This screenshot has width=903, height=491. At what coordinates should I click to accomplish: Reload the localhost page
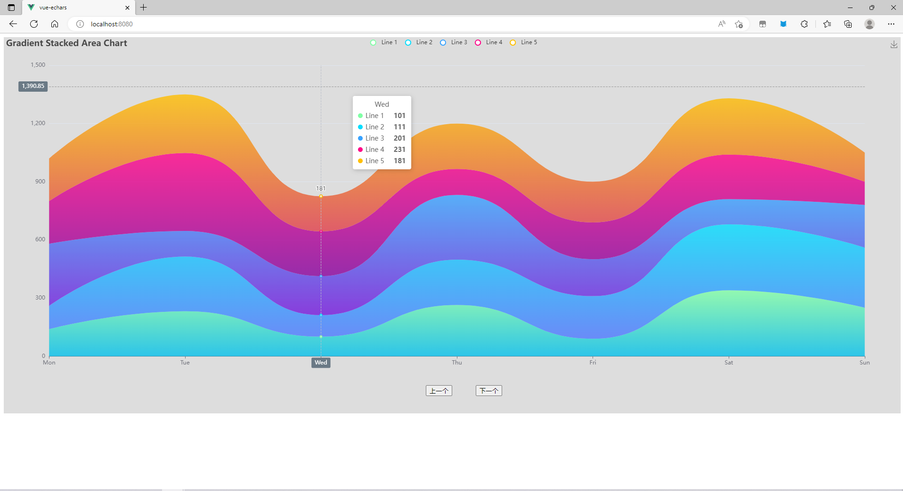[34, 24]
